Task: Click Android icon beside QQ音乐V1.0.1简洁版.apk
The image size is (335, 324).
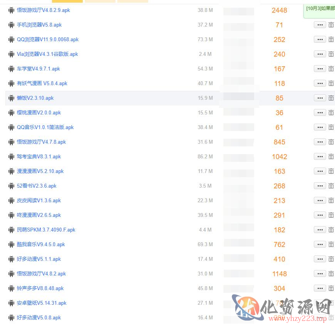Action: 11,128
